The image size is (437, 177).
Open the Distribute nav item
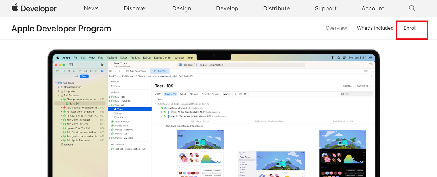276,8
